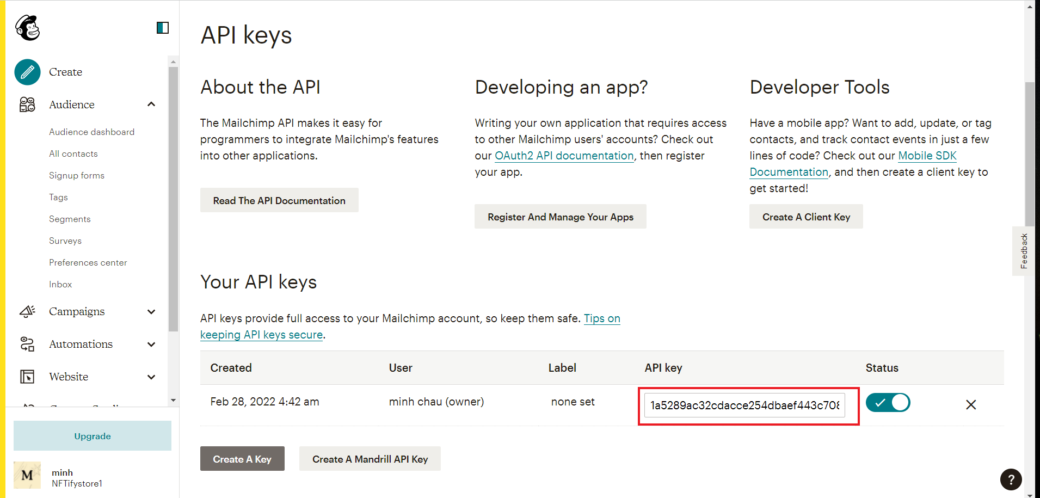Click the 'none set' label cell
Viewport: 1040px width, 498px height.
(573, 402)
